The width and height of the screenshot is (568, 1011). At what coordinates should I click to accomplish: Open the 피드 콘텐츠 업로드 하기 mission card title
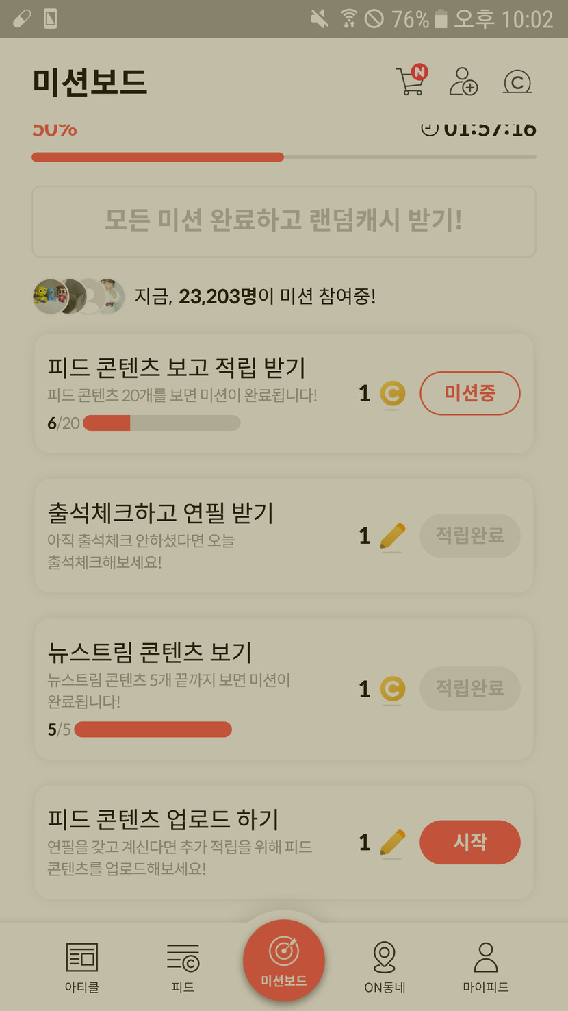163,819
